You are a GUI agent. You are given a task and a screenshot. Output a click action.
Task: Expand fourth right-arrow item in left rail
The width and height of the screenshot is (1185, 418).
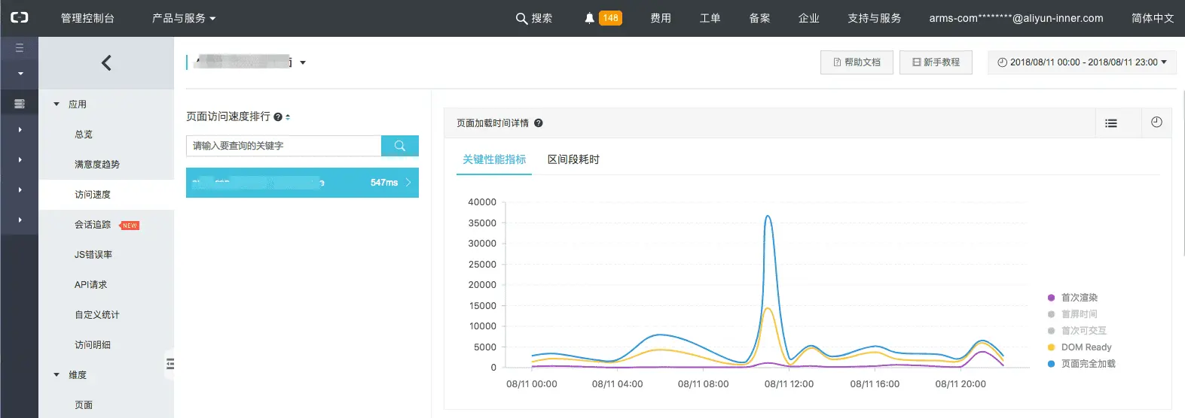[x=20, y=220]
